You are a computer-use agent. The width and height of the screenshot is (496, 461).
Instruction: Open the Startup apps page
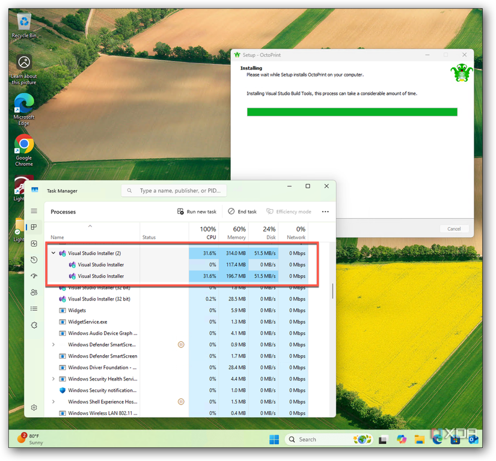(x=34, y=276)
